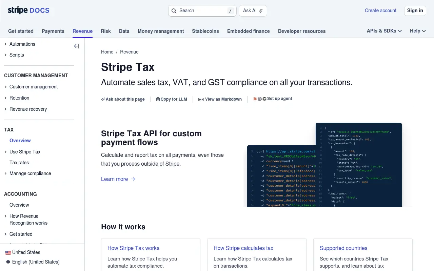Click the United States flag icon
This screenshot has height=271, width=434.
[8, 252]
